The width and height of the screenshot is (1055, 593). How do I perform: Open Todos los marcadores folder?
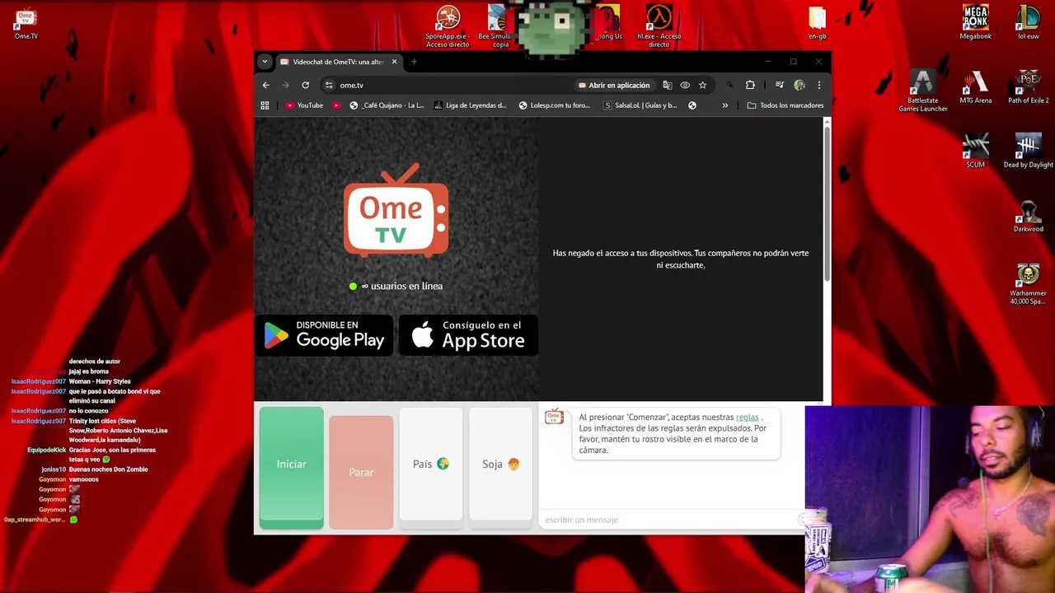[785, 105]
